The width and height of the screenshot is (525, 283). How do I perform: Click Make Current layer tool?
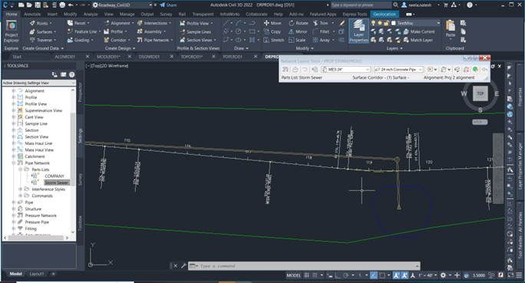click(419, 31)
